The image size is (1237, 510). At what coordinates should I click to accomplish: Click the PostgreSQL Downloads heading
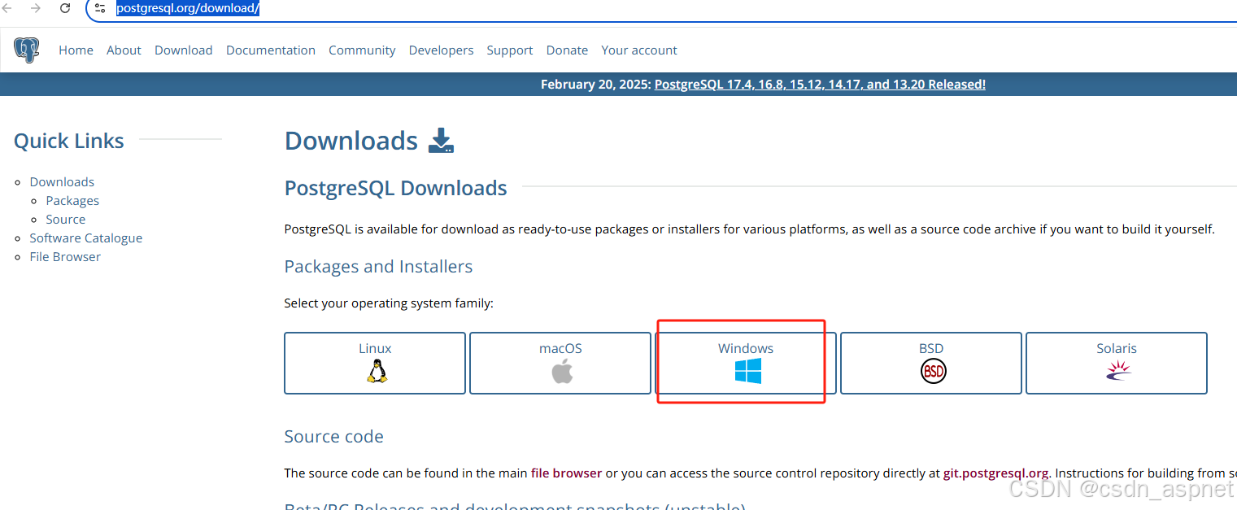point(395,189)
